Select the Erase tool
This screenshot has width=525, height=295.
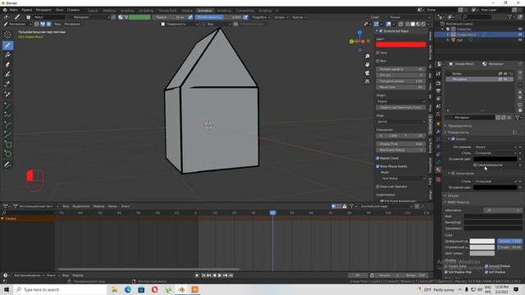click(7, 65)
